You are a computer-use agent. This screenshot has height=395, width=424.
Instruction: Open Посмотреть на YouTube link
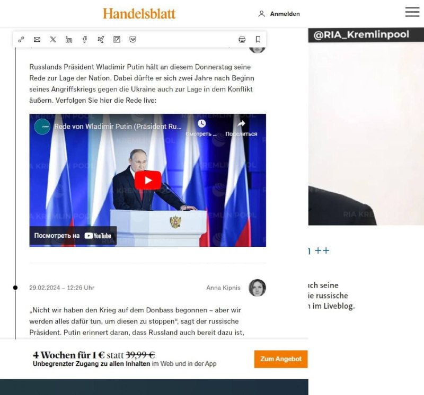pos(73,236)
